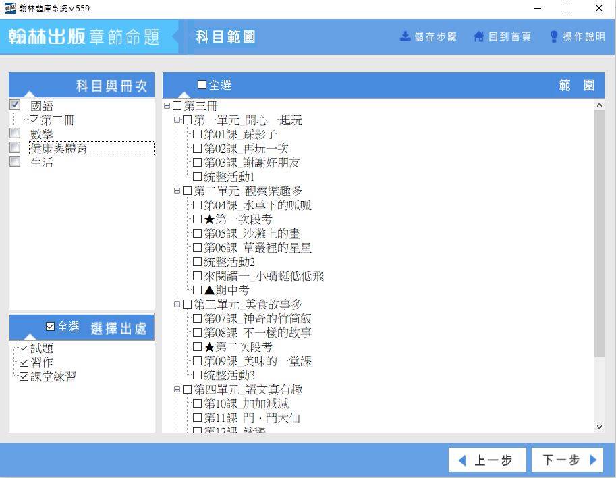Click the lightbulb icon for 操作說明
This screenshot has width=616, height=478.
click(x=553, y=36)
